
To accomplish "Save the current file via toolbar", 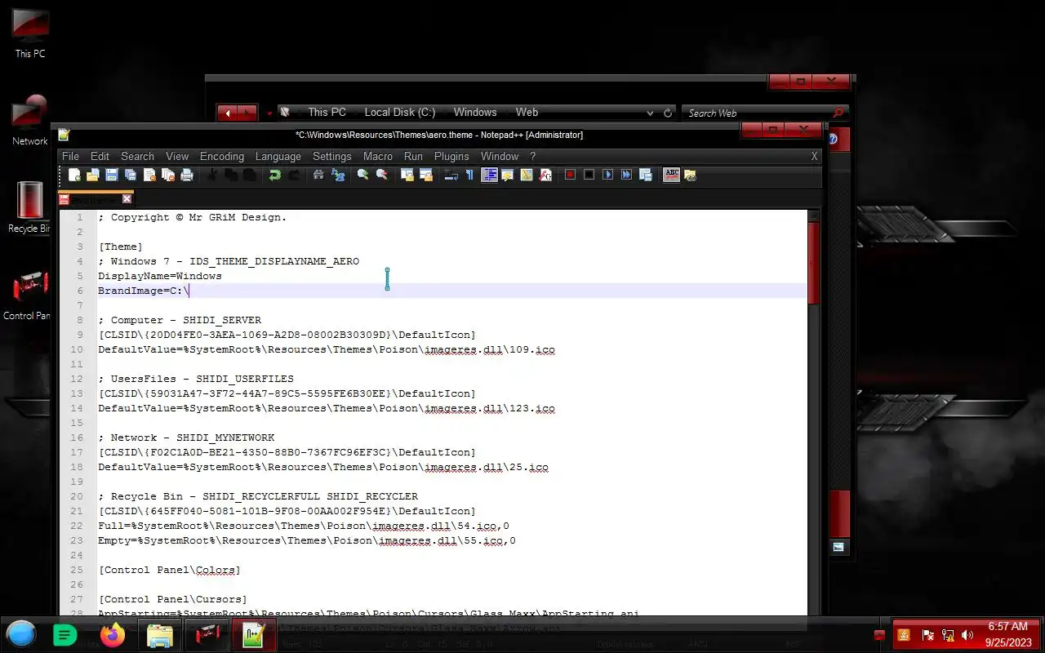I will tap(112, 175).
